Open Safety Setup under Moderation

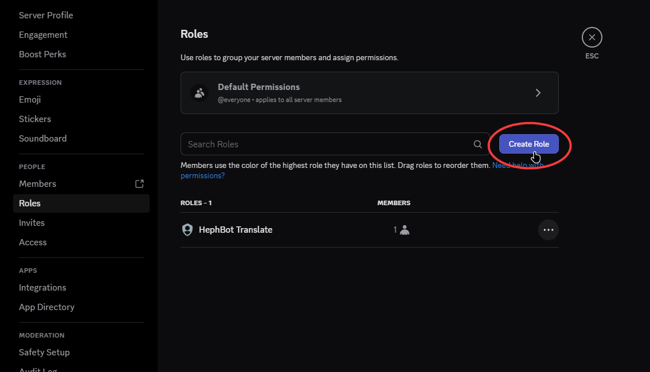click(44, 353)
